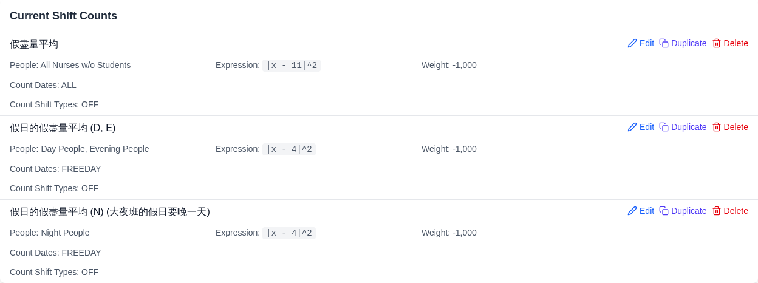
Task: Delete the 假日的假盡量平均 (N) entry
Action: pos(730,211)
